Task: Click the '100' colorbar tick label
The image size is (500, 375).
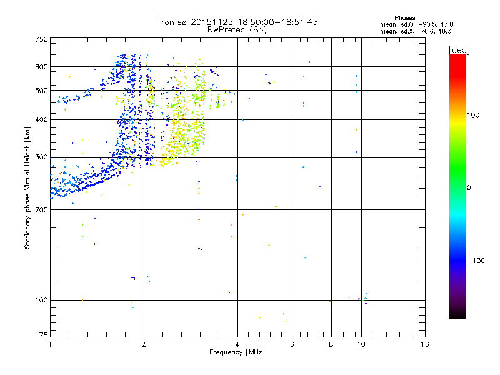Action: pyautogui.click(x=473, y=115)
